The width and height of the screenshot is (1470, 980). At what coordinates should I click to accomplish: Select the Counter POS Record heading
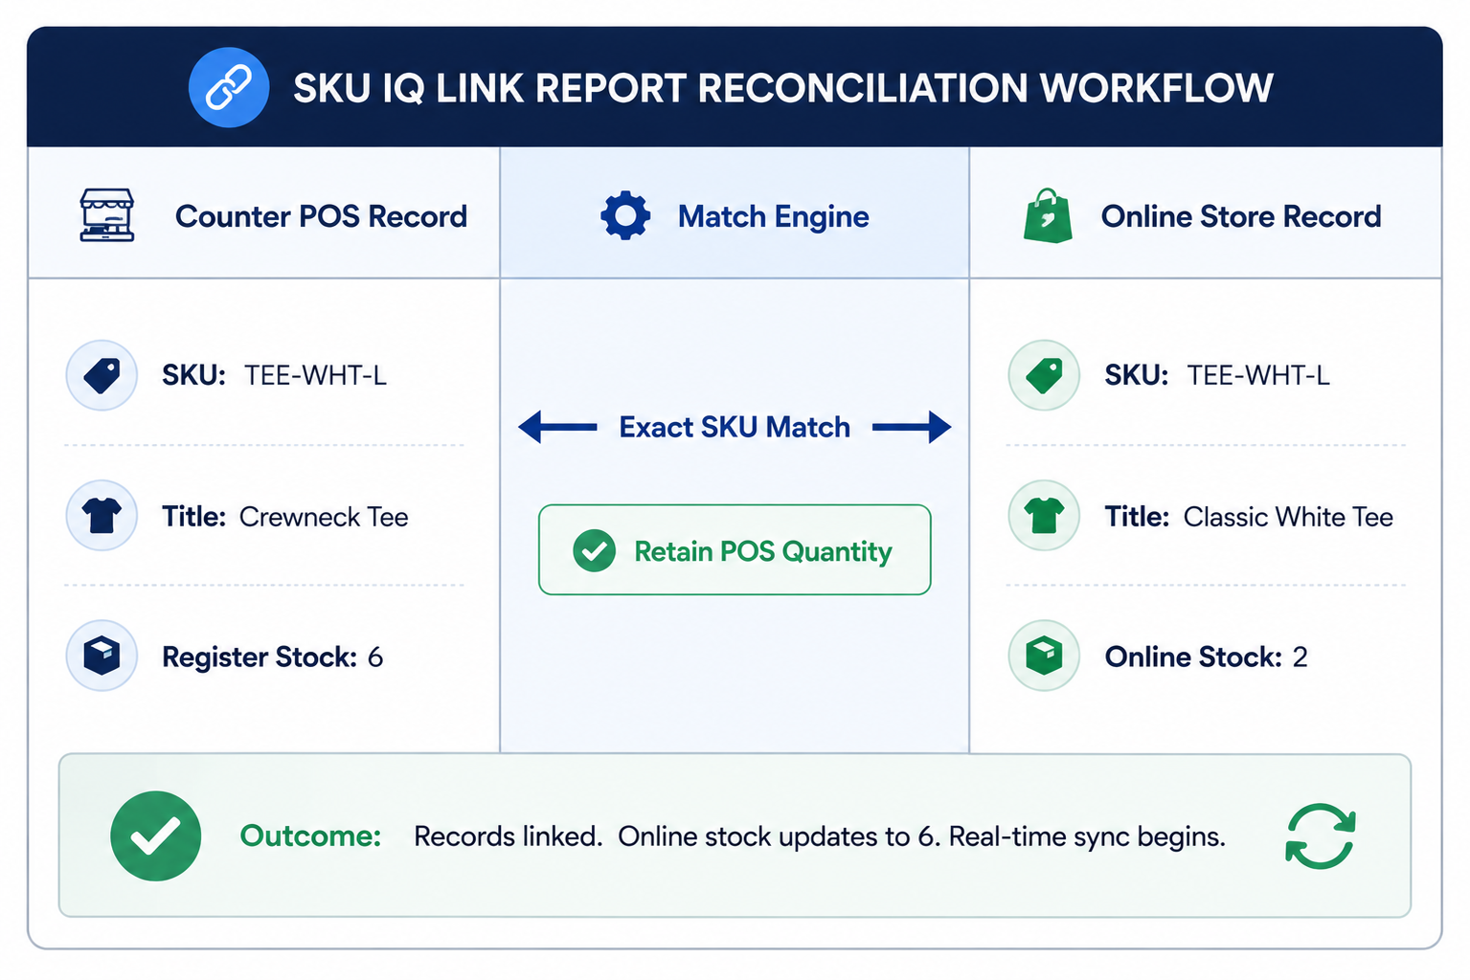[321, 216]
